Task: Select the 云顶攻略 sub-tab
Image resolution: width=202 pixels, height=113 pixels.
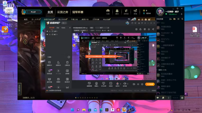Action: click(x=96, y=19)
